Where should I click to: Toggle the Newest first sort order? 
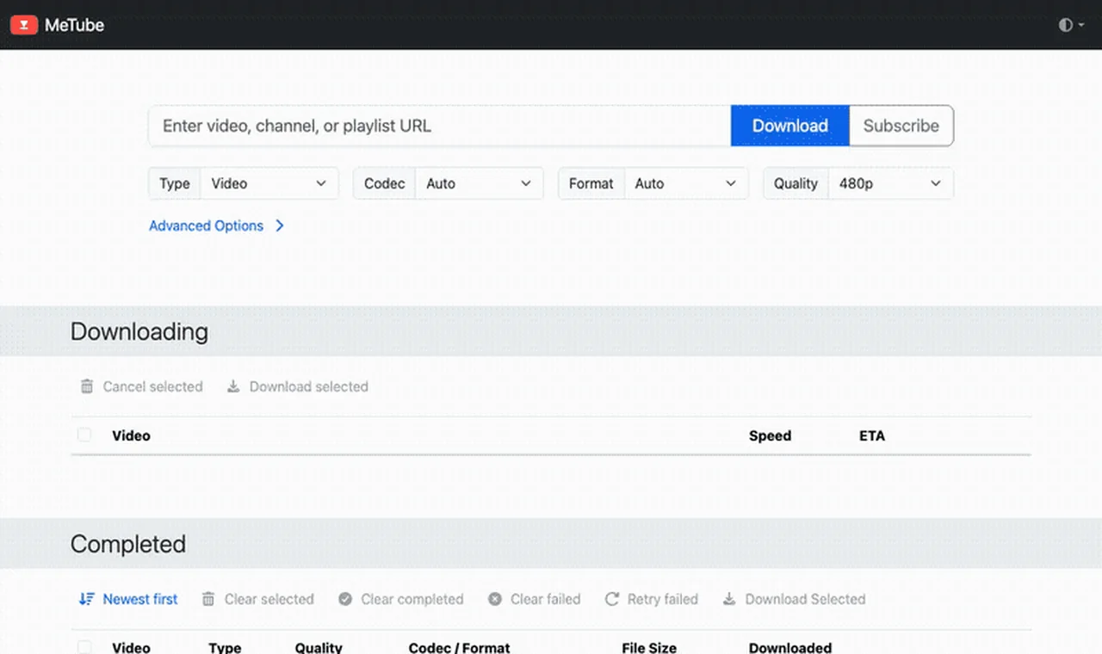[x=127, y=599]
